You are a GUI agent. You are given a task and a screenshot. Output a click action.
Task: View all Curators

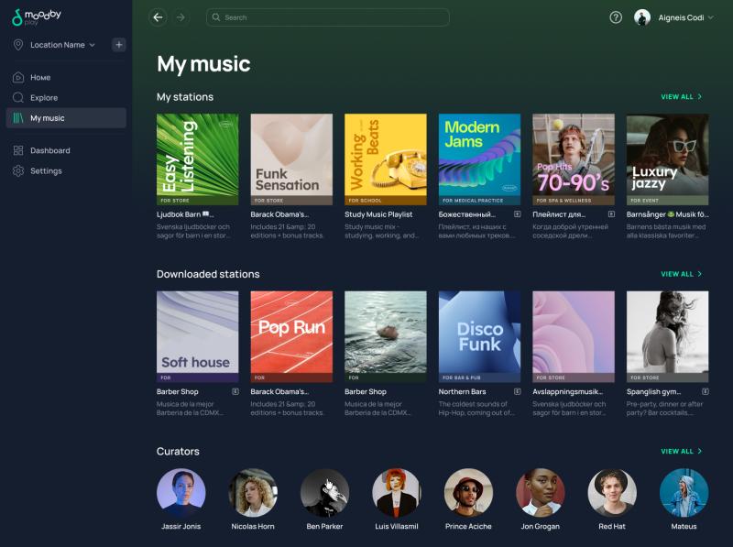681,452
